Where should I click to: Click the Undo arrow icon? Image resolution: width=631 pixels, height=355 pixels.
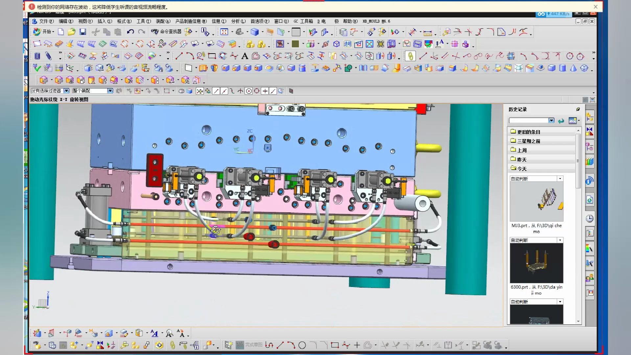(x=130, y=32)
